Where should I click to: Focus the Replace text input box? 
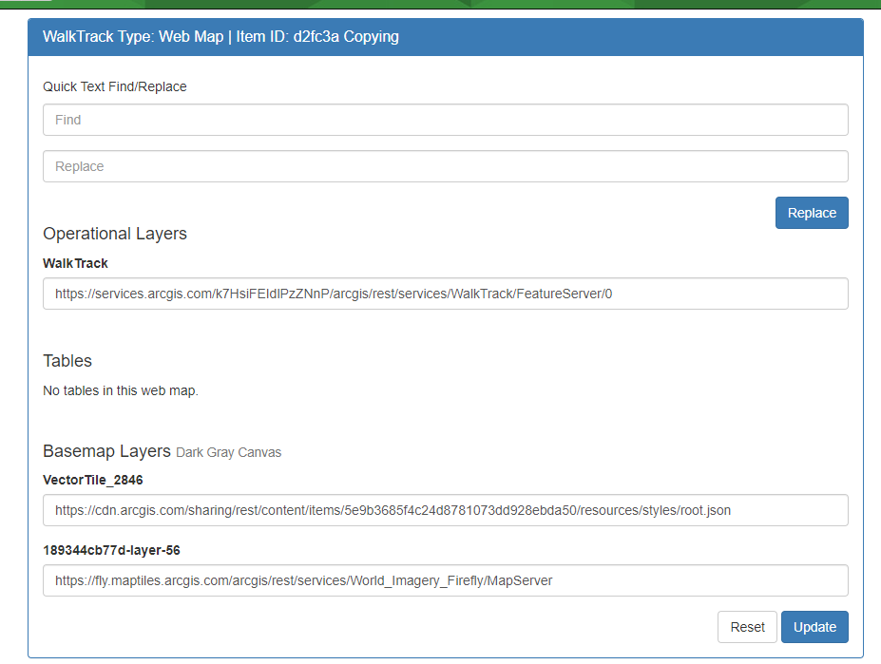(445, 166)
